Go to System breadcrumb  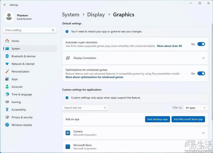(x=70, y=15)
